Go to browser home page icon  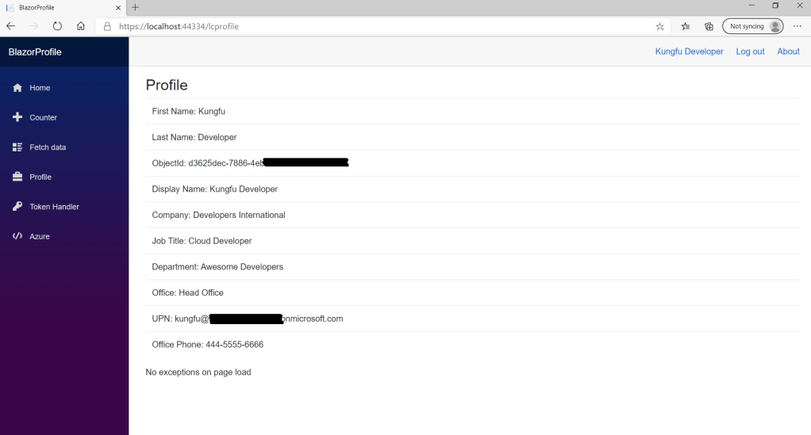pyautogui.click(x=81, y=26)
